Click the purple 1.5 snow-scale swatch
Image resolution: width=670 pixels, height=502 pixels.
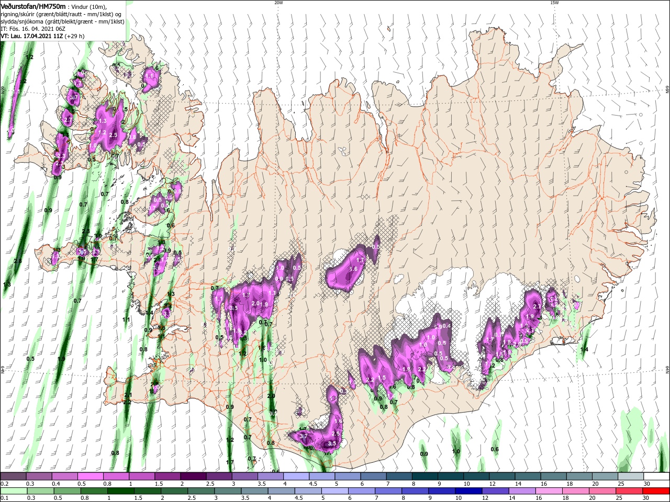(x=167, y=476)
